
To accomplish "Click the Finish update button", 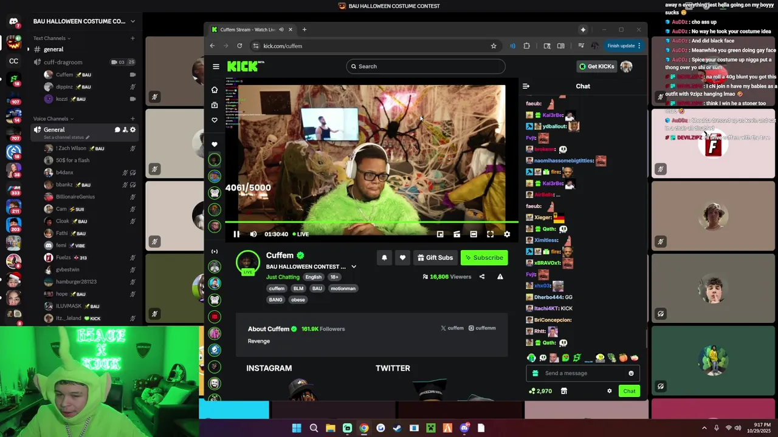I will pyautogui.click(x=624, y=46).
